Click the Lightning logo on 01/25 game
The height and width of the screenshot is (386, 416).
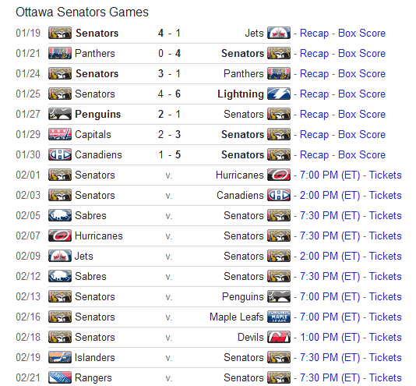click(279, 94)
